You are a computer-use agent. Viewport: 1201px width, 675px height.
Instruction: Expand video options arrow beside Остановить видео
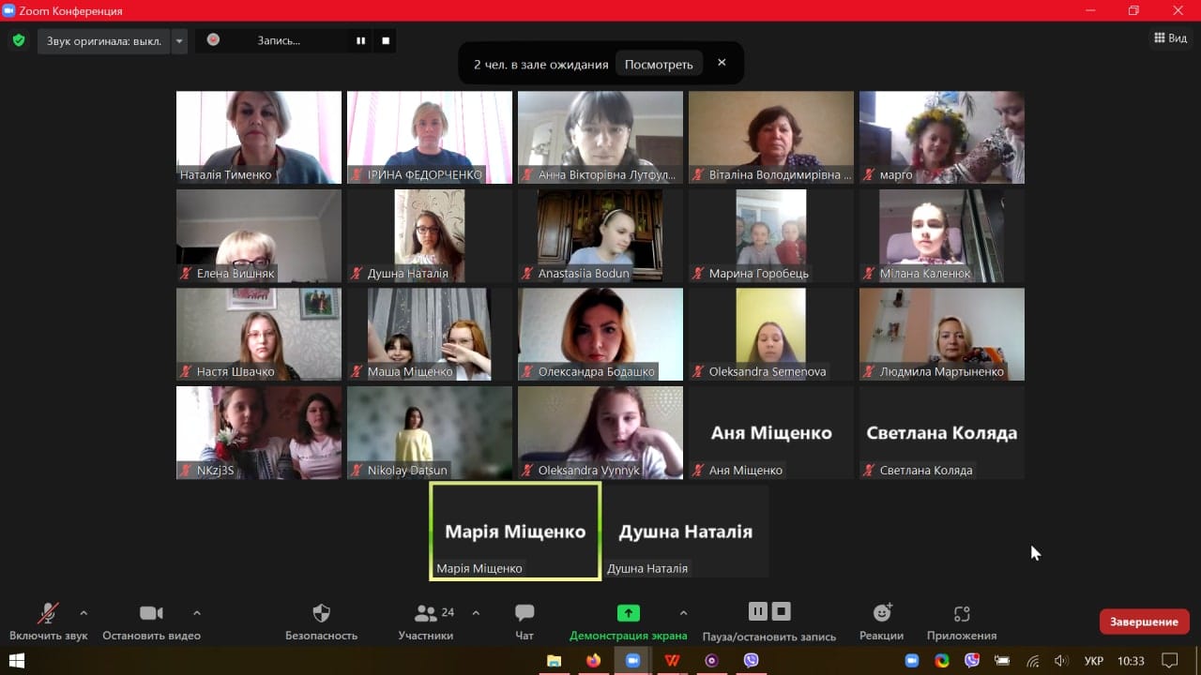(x=197, y=613)
